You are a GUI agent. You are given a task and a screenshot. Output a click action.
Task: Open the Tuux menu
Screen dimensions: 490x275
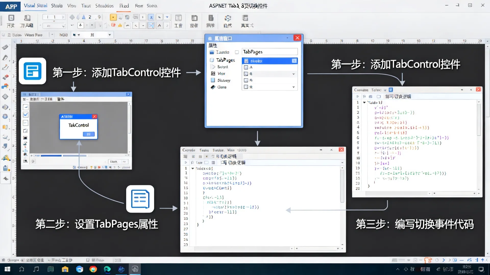86,6
